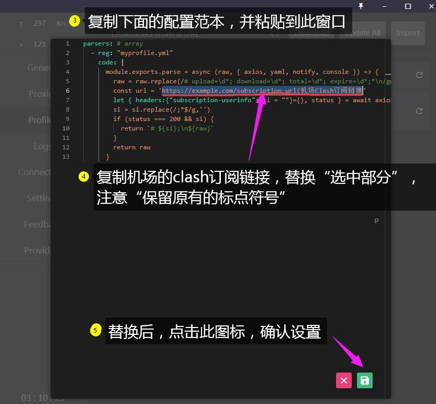Click the template string on line 10
Screen dimensions: 436x404
(180, 128)
